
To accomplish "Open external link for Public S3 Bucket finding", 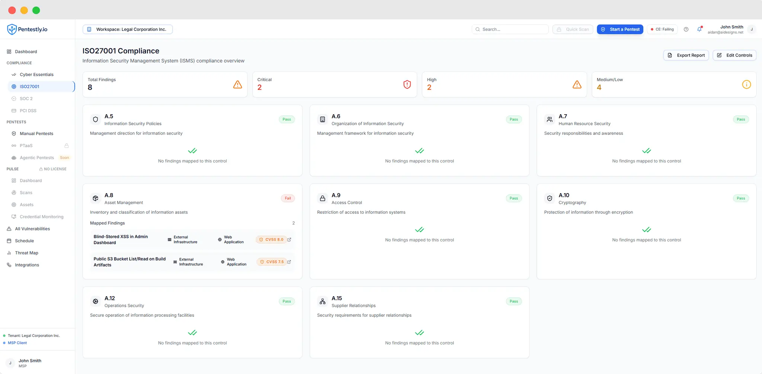I will click(x=289, y=262).
